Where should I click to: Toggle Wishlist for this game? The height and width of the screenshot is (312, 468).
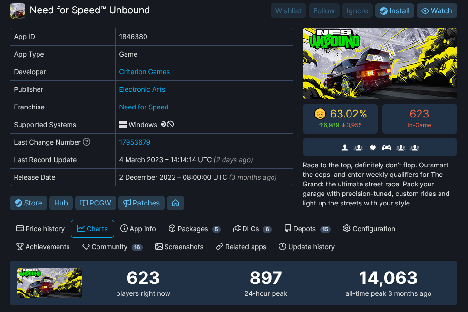click(x=288, y=11)
